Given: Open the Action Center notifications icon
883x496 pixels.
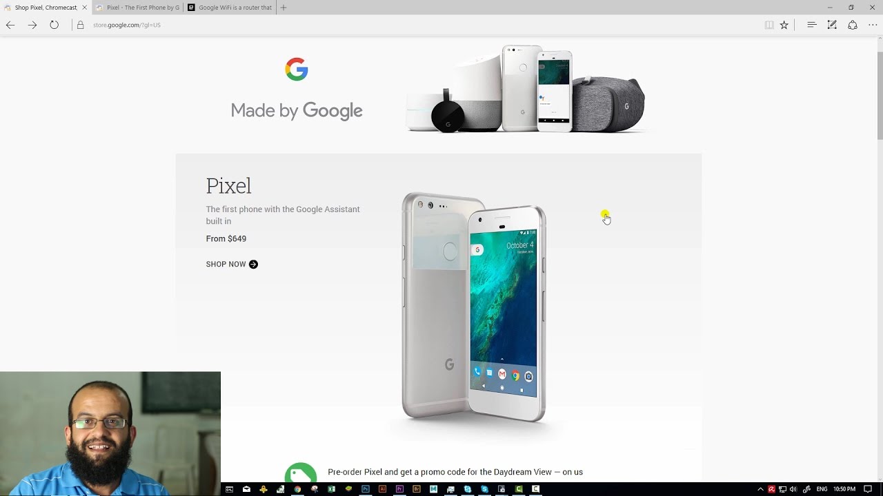Looking at the screenshot, I should 868,489.
